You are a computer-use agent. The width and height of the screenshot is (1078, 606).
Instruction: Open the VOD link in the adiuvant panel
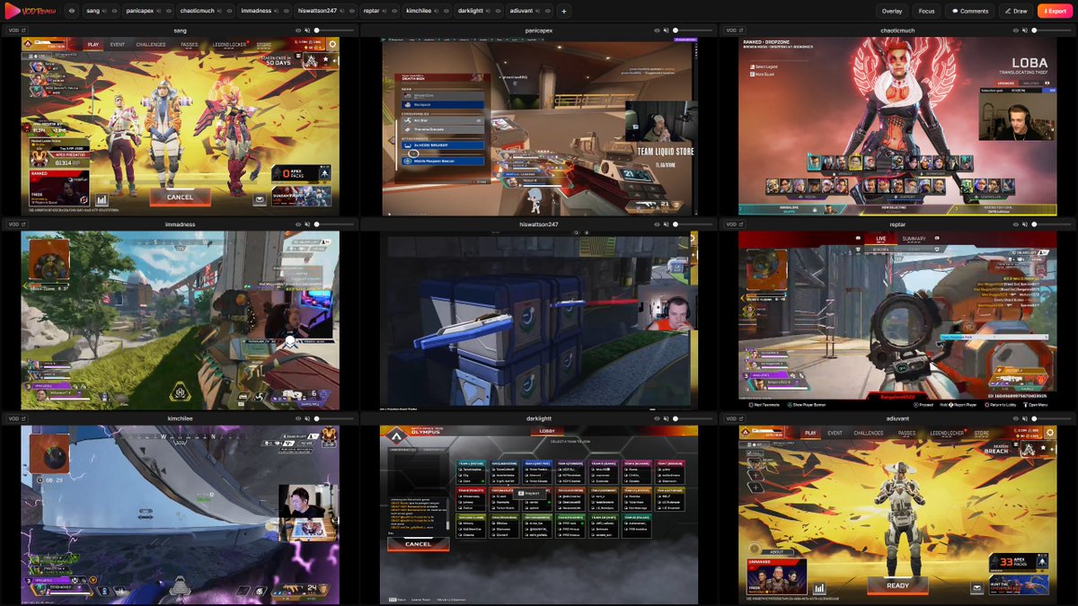click(733, 418)
